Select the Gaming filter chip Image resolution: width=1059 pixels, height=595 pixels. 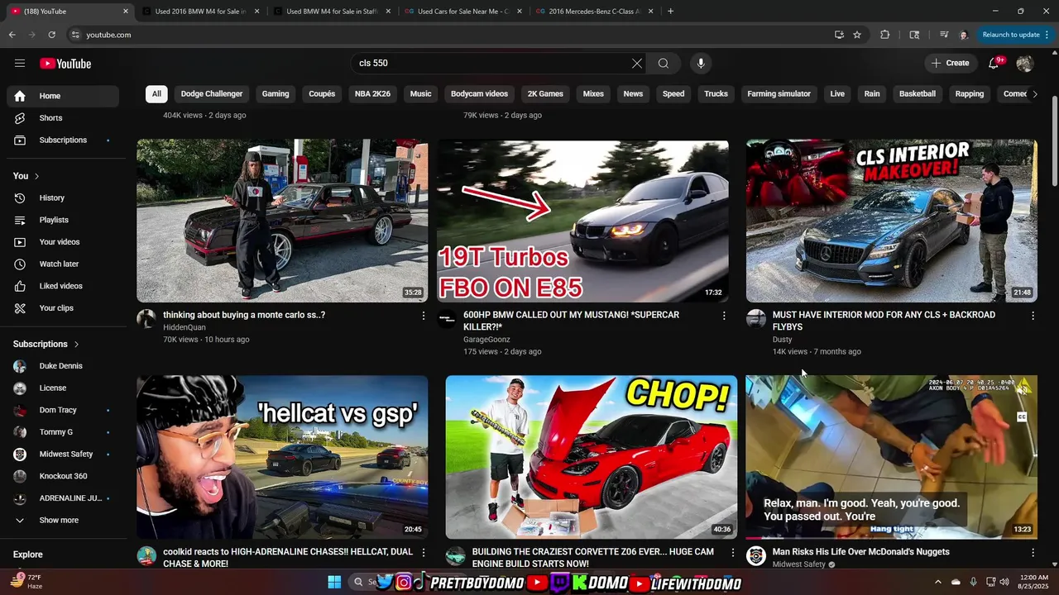[x=276, y=94]
